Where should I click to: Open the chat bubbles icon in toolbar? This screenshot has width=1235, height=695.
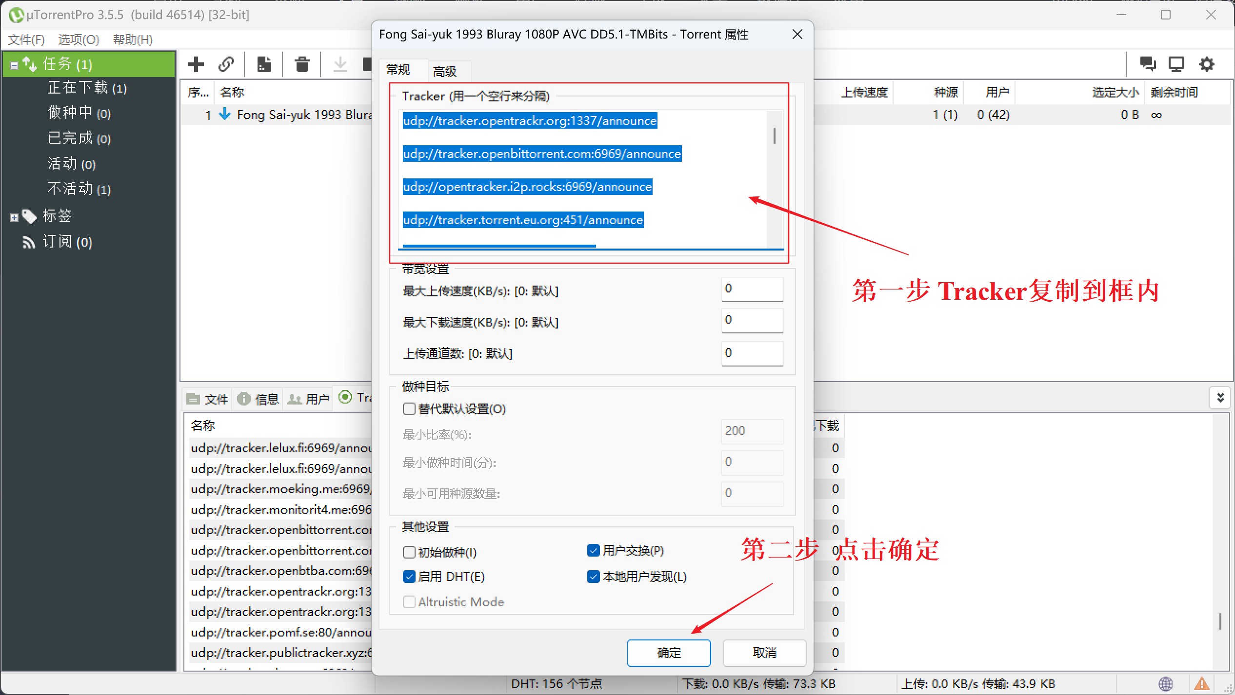(x=1148, y=64)
